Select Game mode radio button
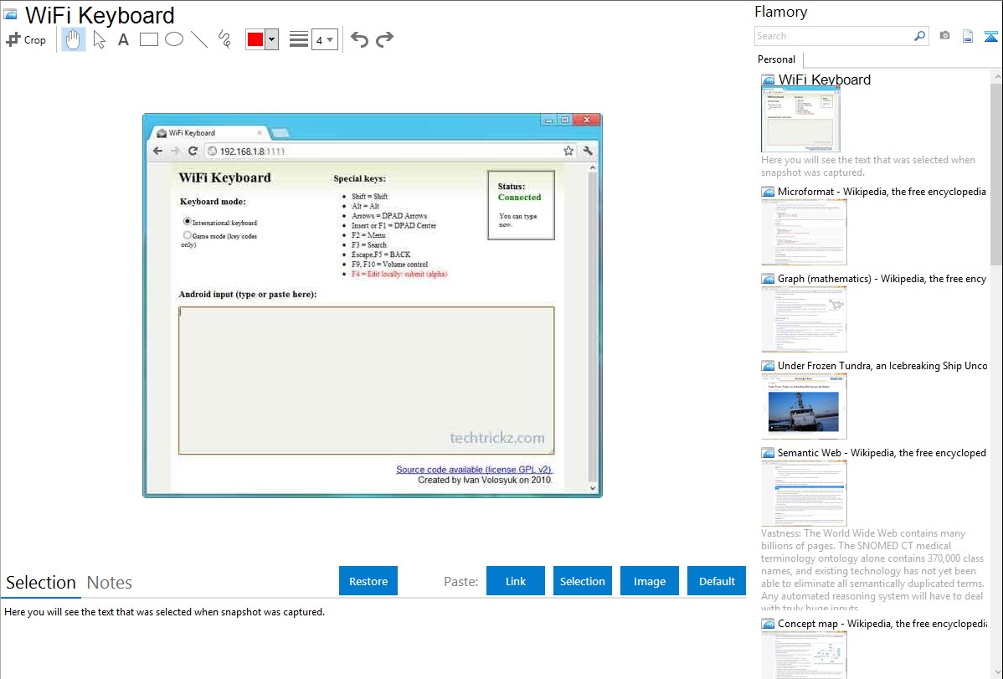 (188, 235)
